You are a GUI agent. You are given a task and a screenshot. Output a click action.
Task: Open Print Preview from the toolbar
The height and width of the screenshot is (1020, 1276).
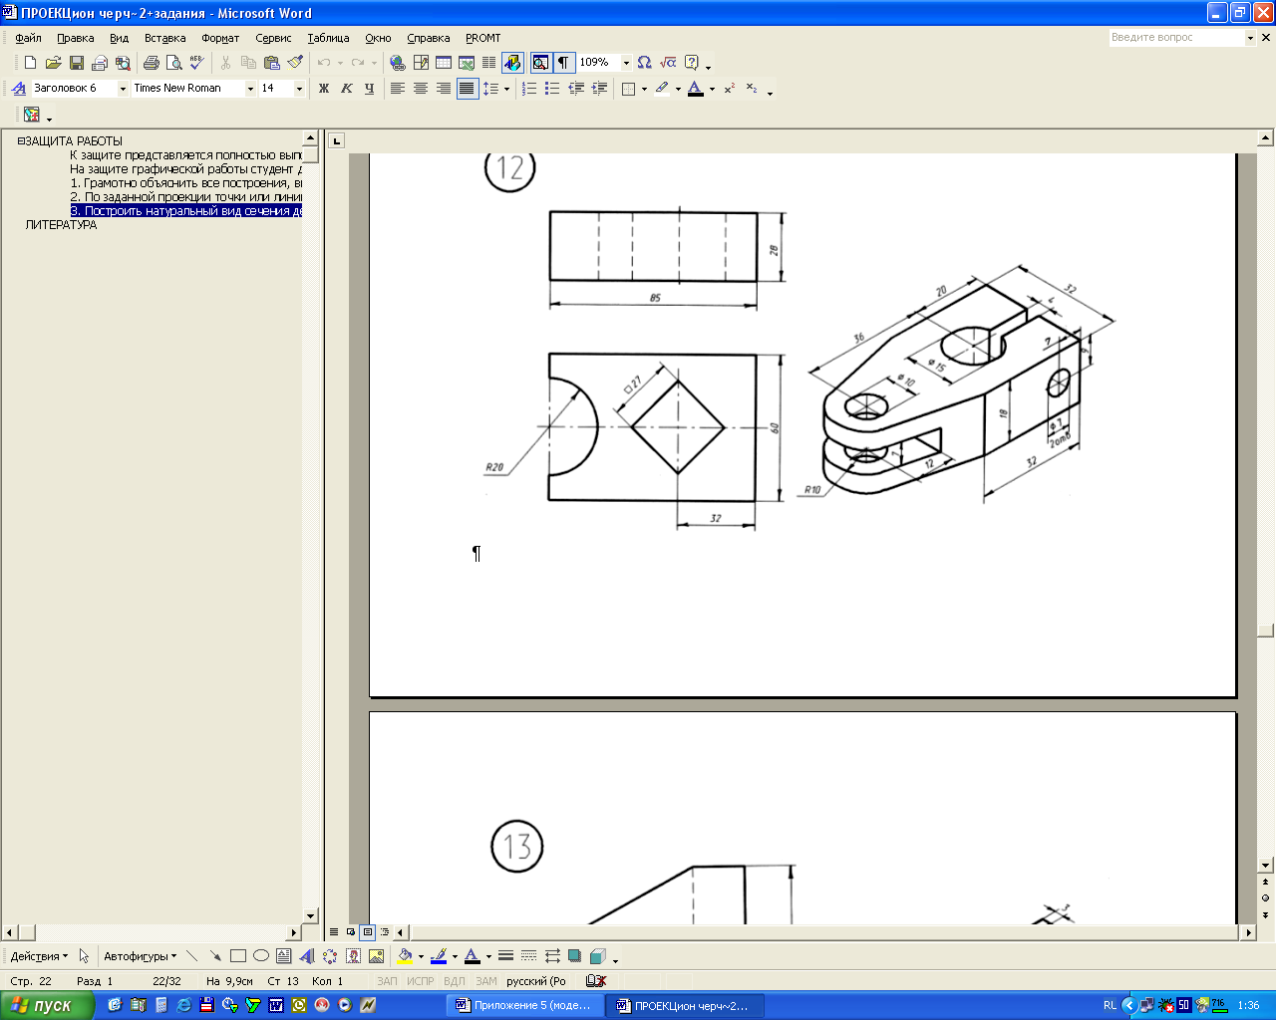pos(173,63)
